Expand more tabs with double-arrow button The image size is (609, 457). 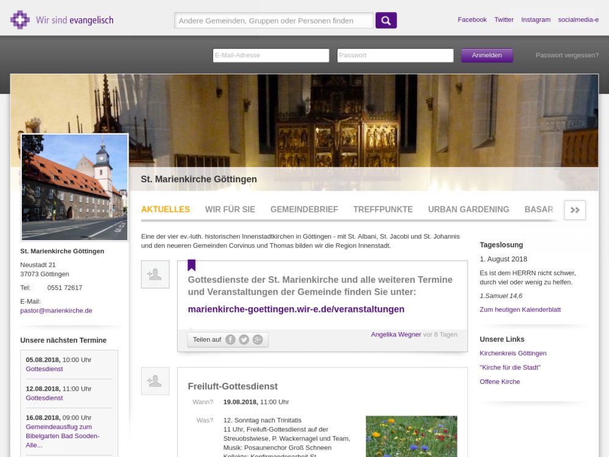575,210
